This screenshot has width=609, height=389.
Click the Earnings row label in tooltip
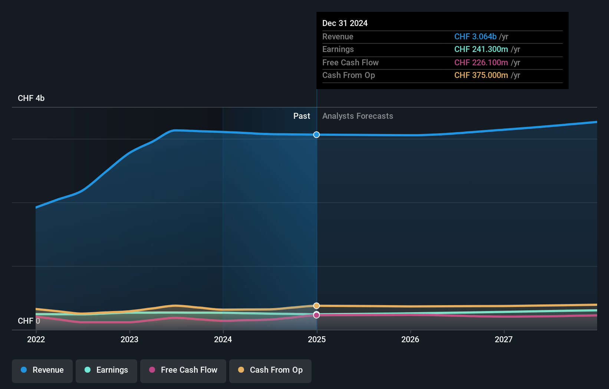338,49
